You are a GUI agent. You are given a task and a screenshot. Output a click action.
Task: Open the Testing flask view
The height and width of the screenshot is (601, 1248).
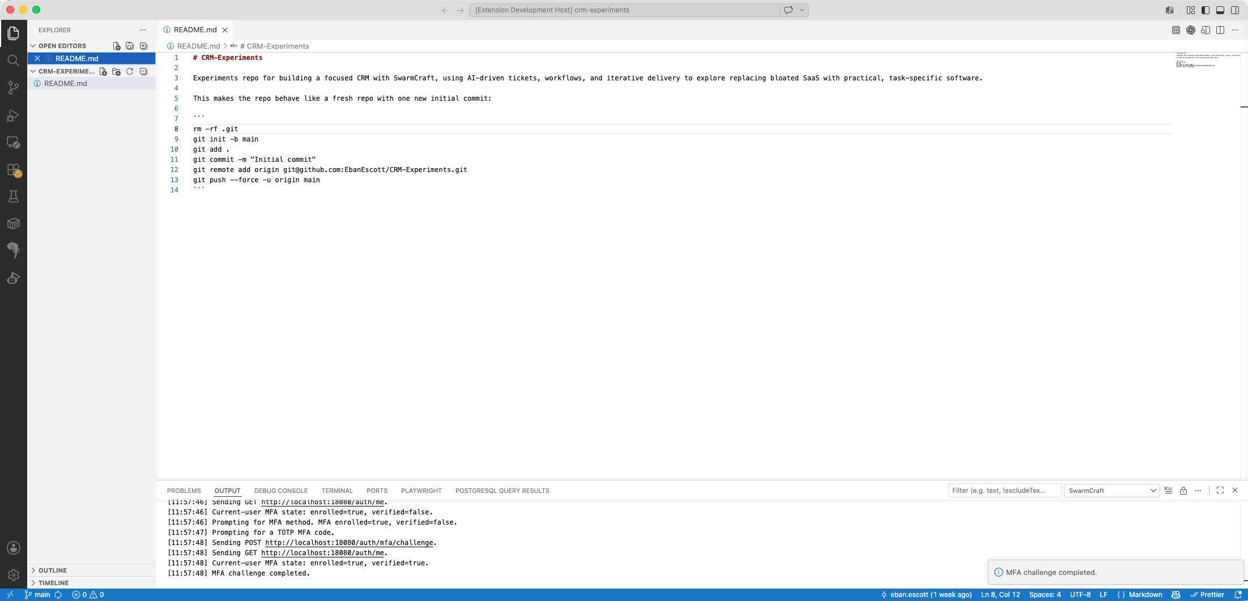tap(14, 196)
